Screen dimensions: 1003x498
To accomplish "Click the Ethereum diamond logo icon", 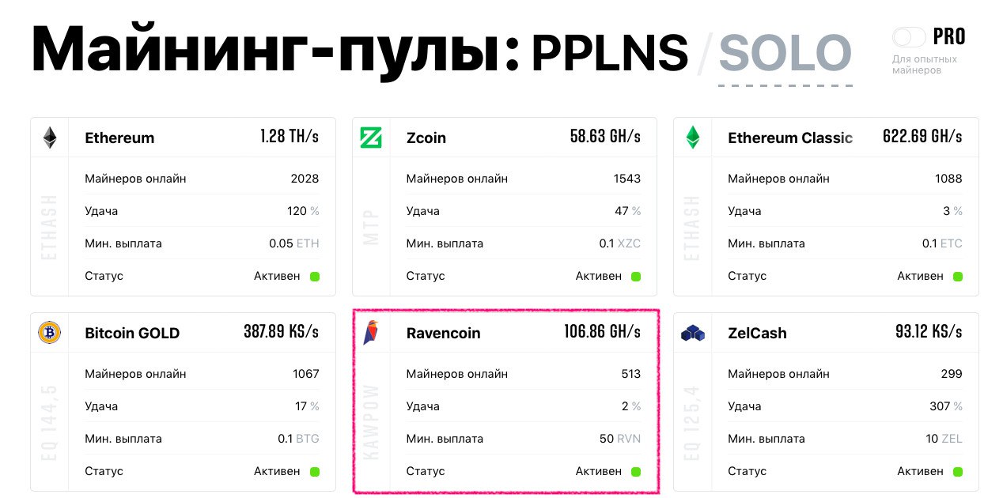I will point(50,138).
